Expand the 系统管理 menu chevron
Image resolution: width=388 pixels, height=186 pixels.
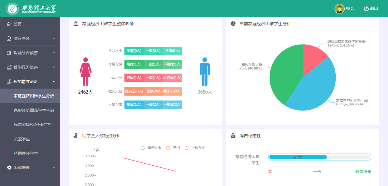54,168
